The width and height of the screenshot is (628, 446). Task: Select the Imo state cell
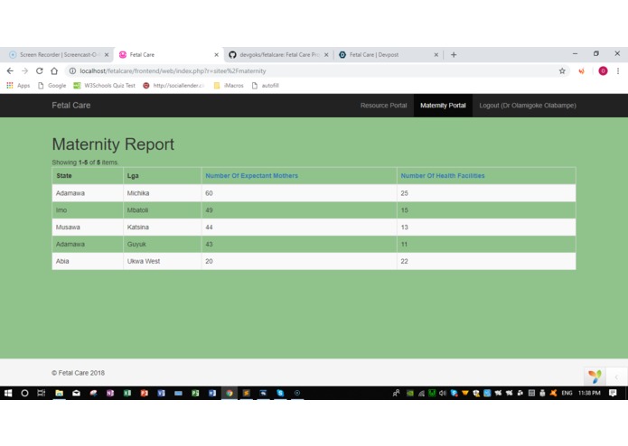88,210
